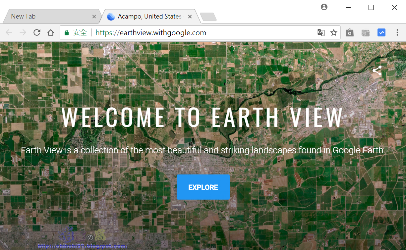Click the WELCOME TO EARTH VIEW heading
The width and height of the screenshot is (406, 250).
pos(202,118)
